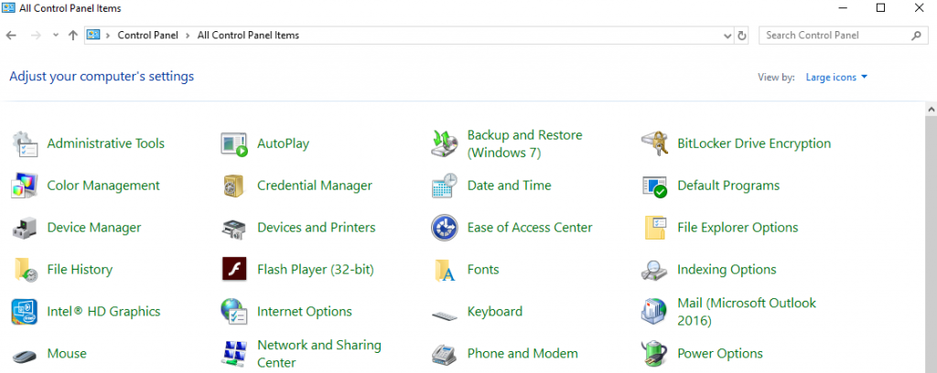Open the Ease of Access Center link text
937x373 pixels.
[x=530, y=228]
